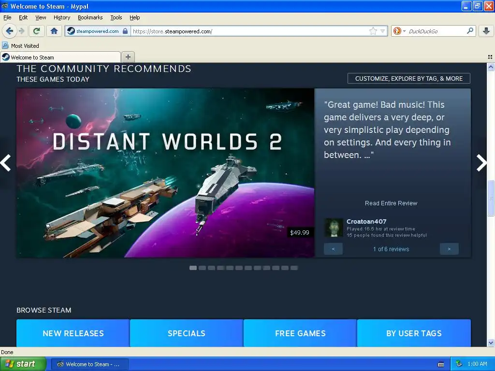Open a new tab with plus button
Viewport: 495px width, 371px height.
pos(128,57)
